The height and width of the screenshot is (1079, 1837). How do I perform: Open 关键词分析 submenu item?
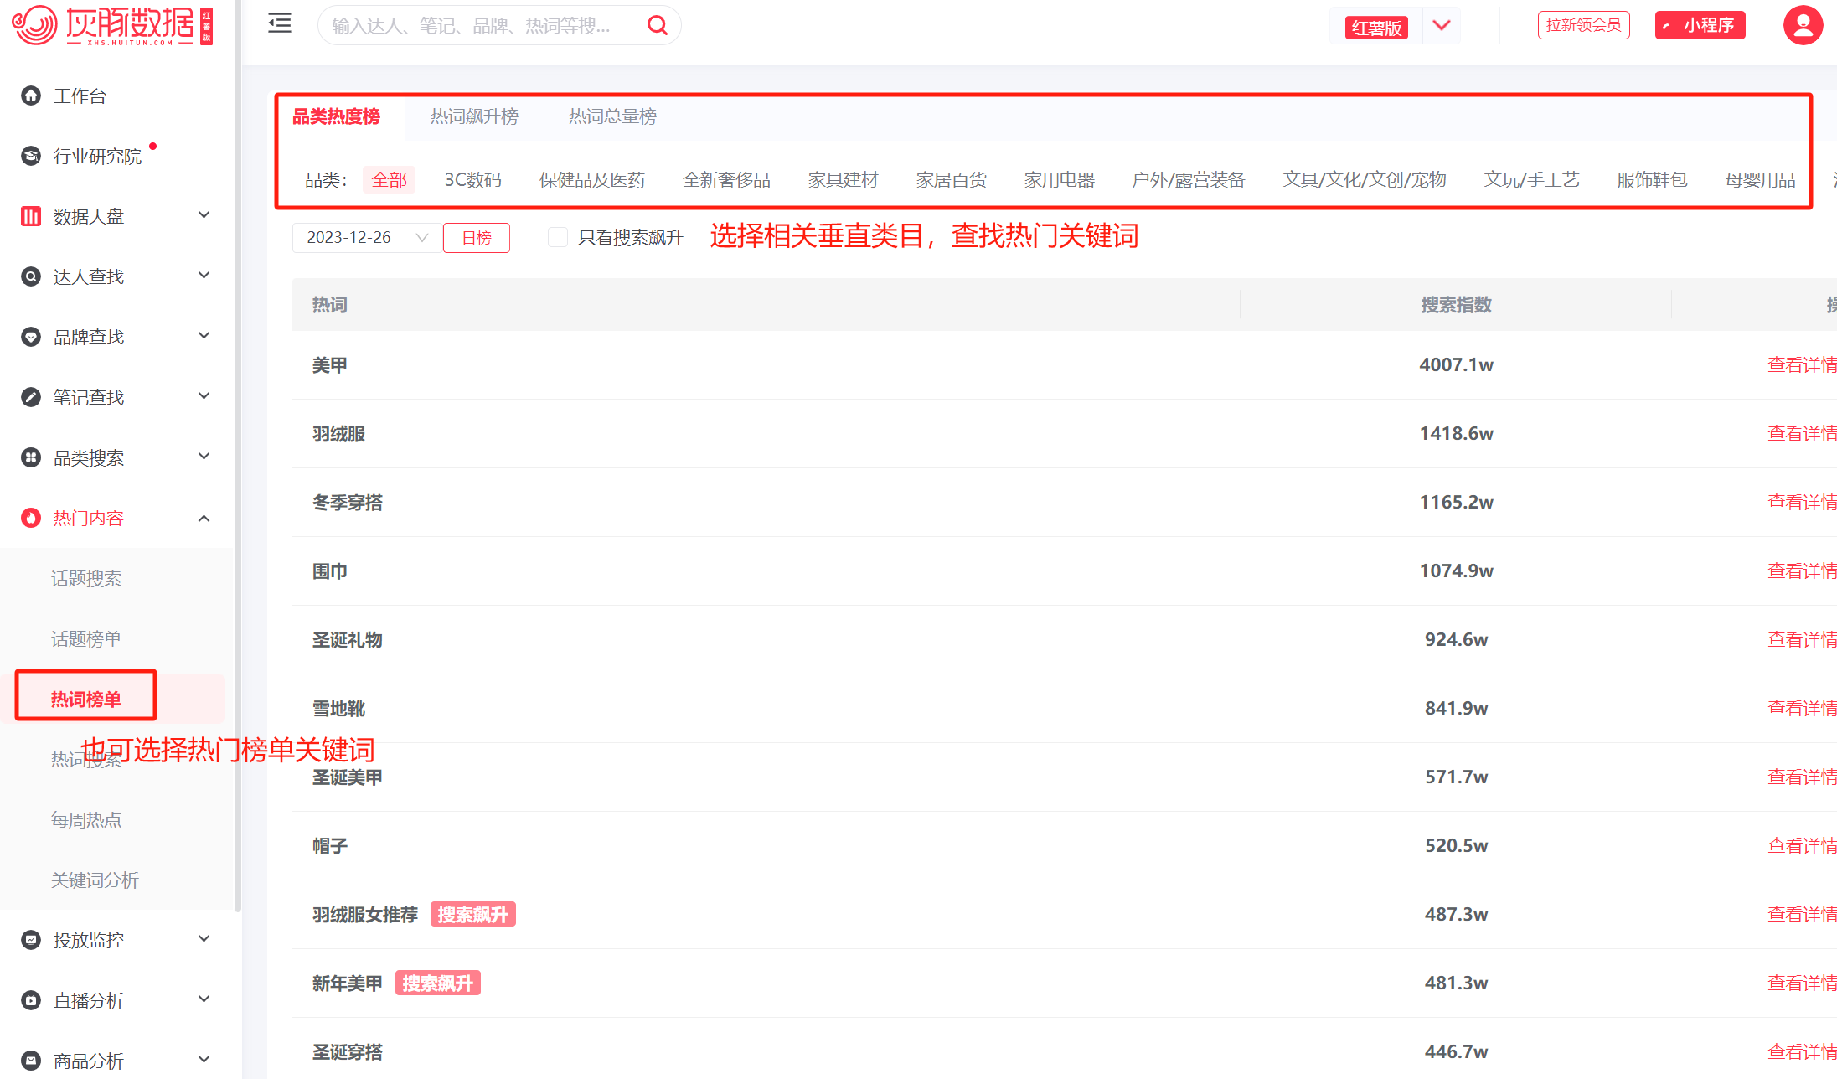tap(95, 880)
